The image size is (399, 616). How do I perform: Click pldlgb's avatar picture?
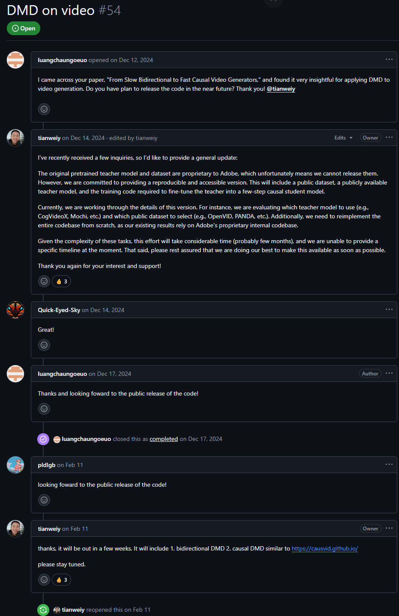15,465
